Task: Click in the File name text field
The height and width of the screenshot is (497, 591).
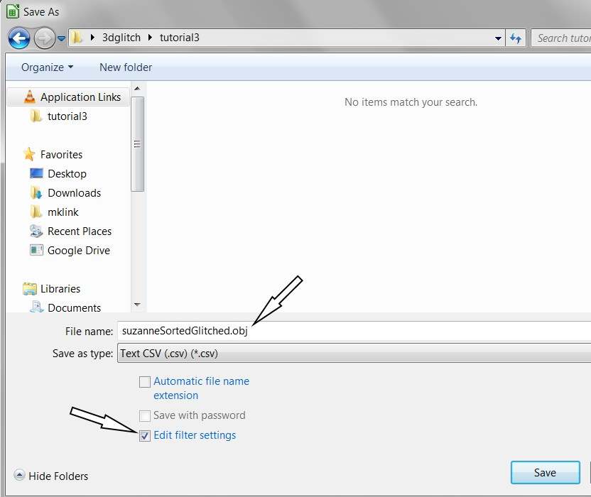Action: (x=354, y=331)
